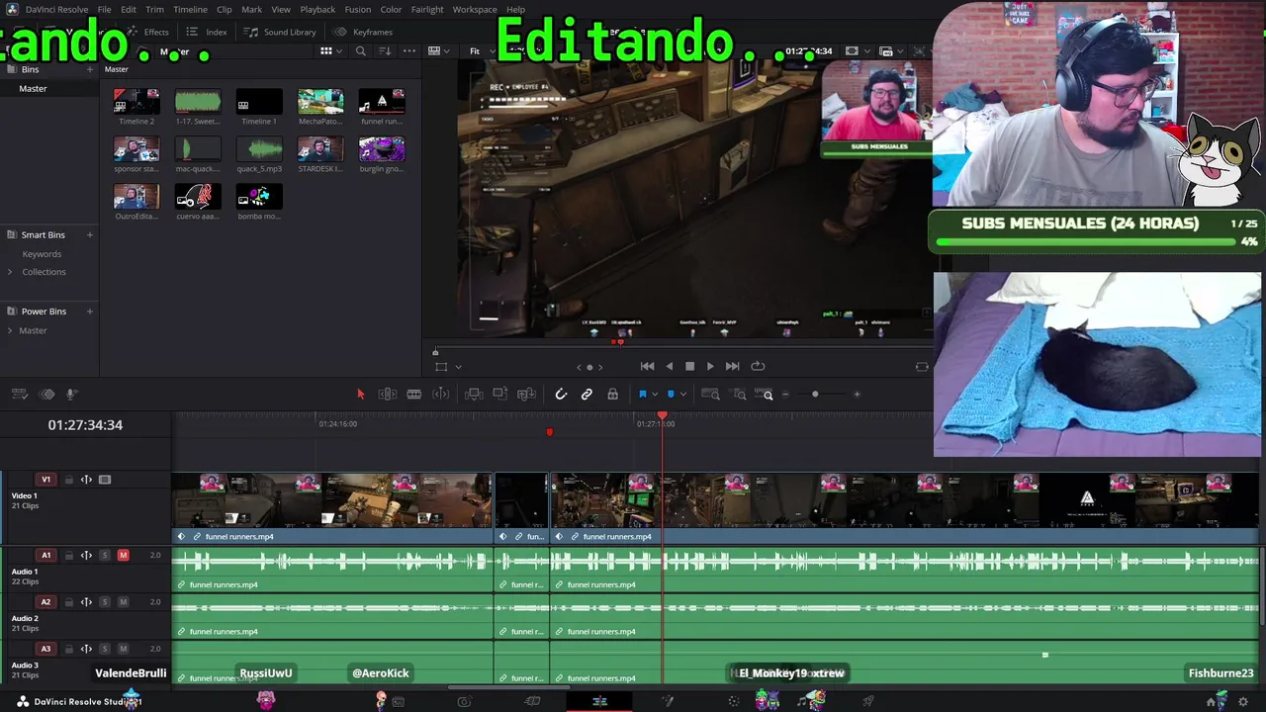Add a new Power Bin with plus
1266x712 pixels.
coord(90,311)
